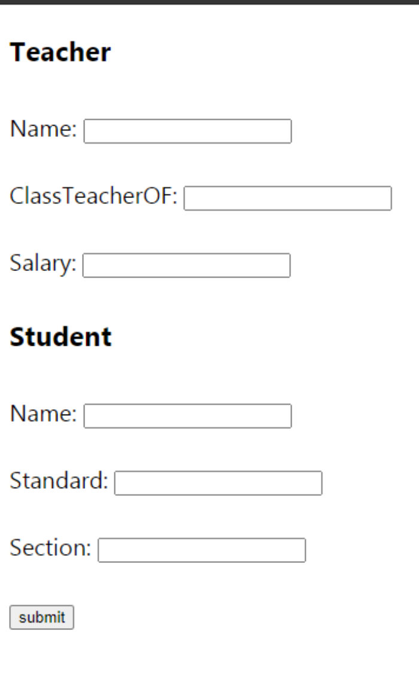Image resolution: width=419 pixels, height=685 pixels.
Task: Focus the Standard input box
Action: tap(218, 483)
